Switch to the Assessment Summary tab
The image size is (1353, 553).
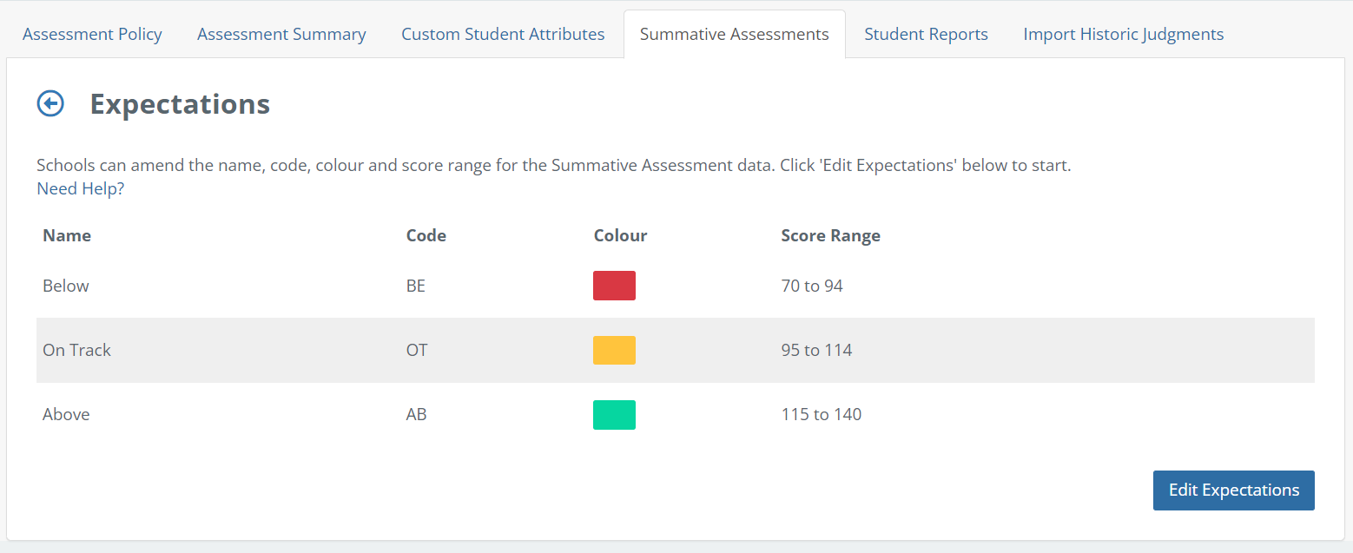(x=281, y=35)
